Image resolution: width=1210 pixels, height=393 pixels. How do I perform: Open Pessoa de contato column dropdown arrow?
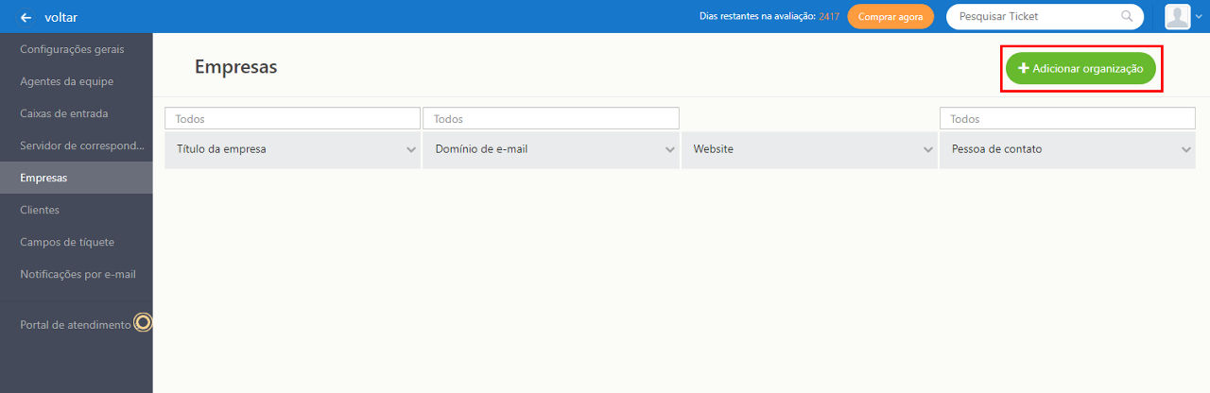tap(1185, 149)
